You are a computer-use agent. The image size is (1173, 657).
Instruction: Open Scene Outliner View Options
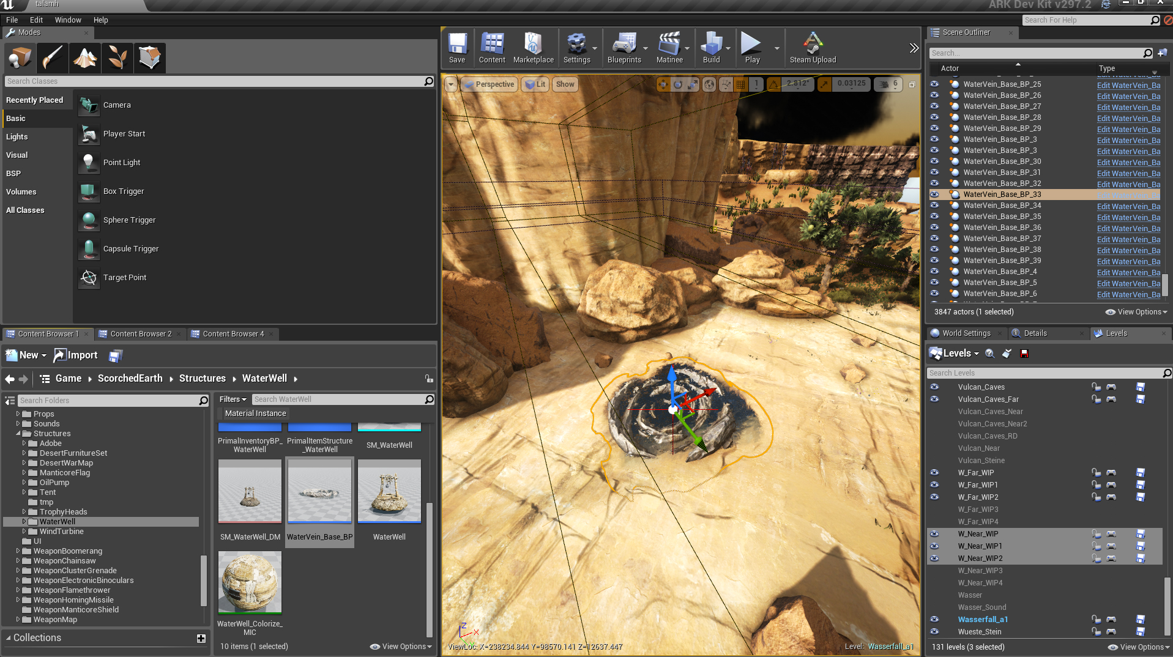(1136, 312)
